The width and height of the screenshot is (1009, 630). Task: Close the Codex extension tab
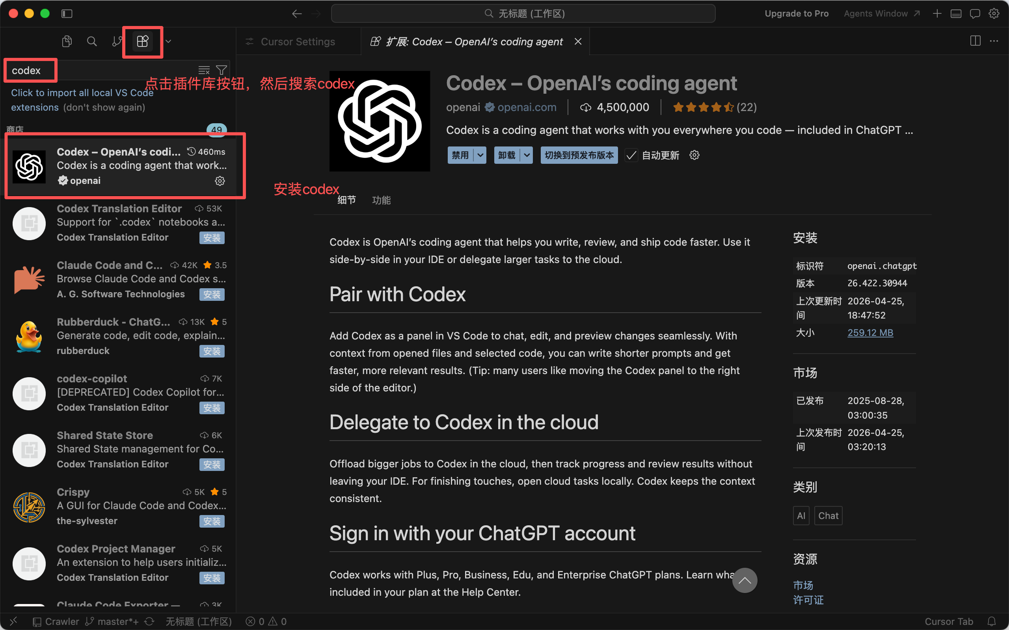tap(578, 42)
